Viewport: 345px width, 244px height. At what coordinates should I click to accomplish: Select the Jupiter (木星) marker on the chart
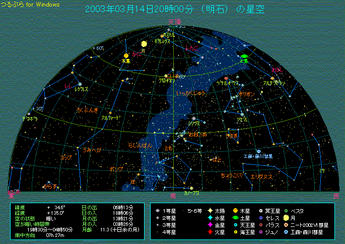pos(126,55)
